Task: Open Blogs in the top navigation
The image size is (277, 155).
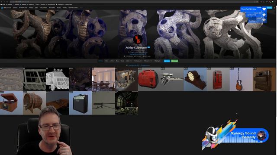Action: pyautogui.click(x=59, y=8)
